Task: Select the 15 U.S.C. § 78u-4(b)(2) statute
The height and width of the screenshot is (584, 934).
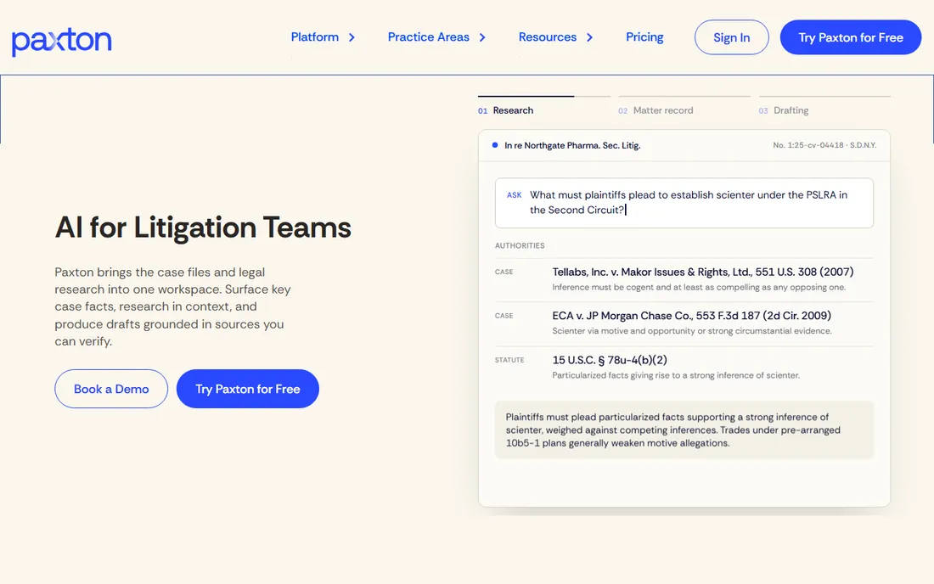Action: (x=610, y=360)
